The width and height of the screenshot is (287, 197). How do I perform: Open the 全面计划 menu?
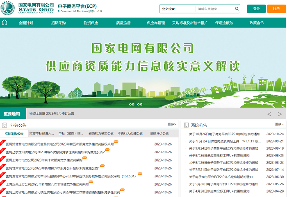(x=26, y=23)
